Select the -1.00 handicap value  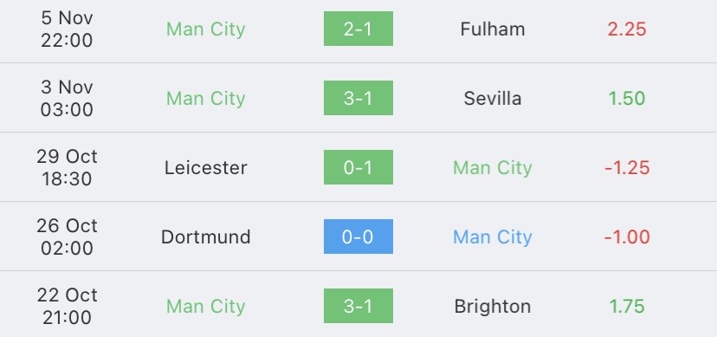pos(627,237)
